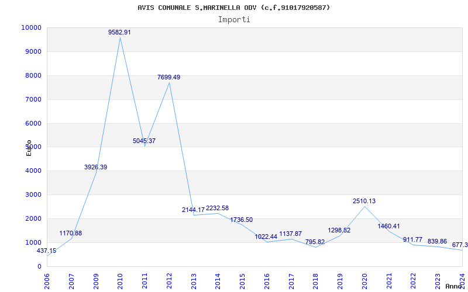Click the 2017 year axis label
The image size is (468, 292).
coord(291,281)
